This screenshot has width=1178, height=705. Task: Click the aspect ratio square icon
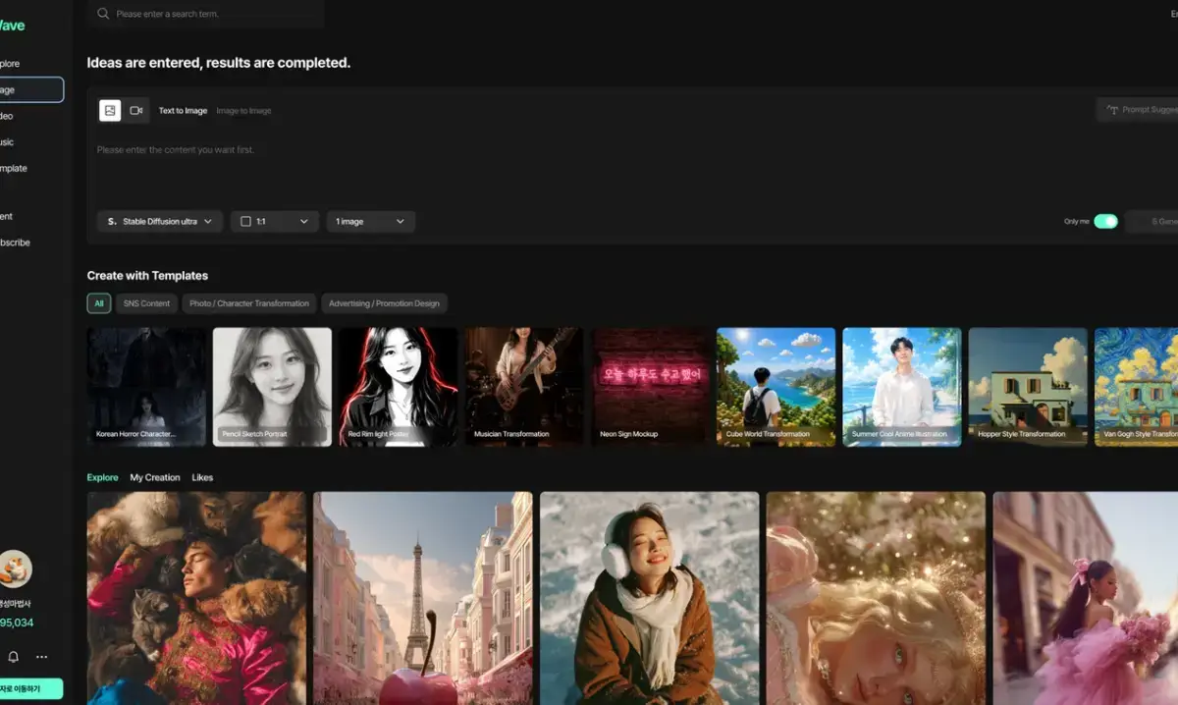pos(245,222)
